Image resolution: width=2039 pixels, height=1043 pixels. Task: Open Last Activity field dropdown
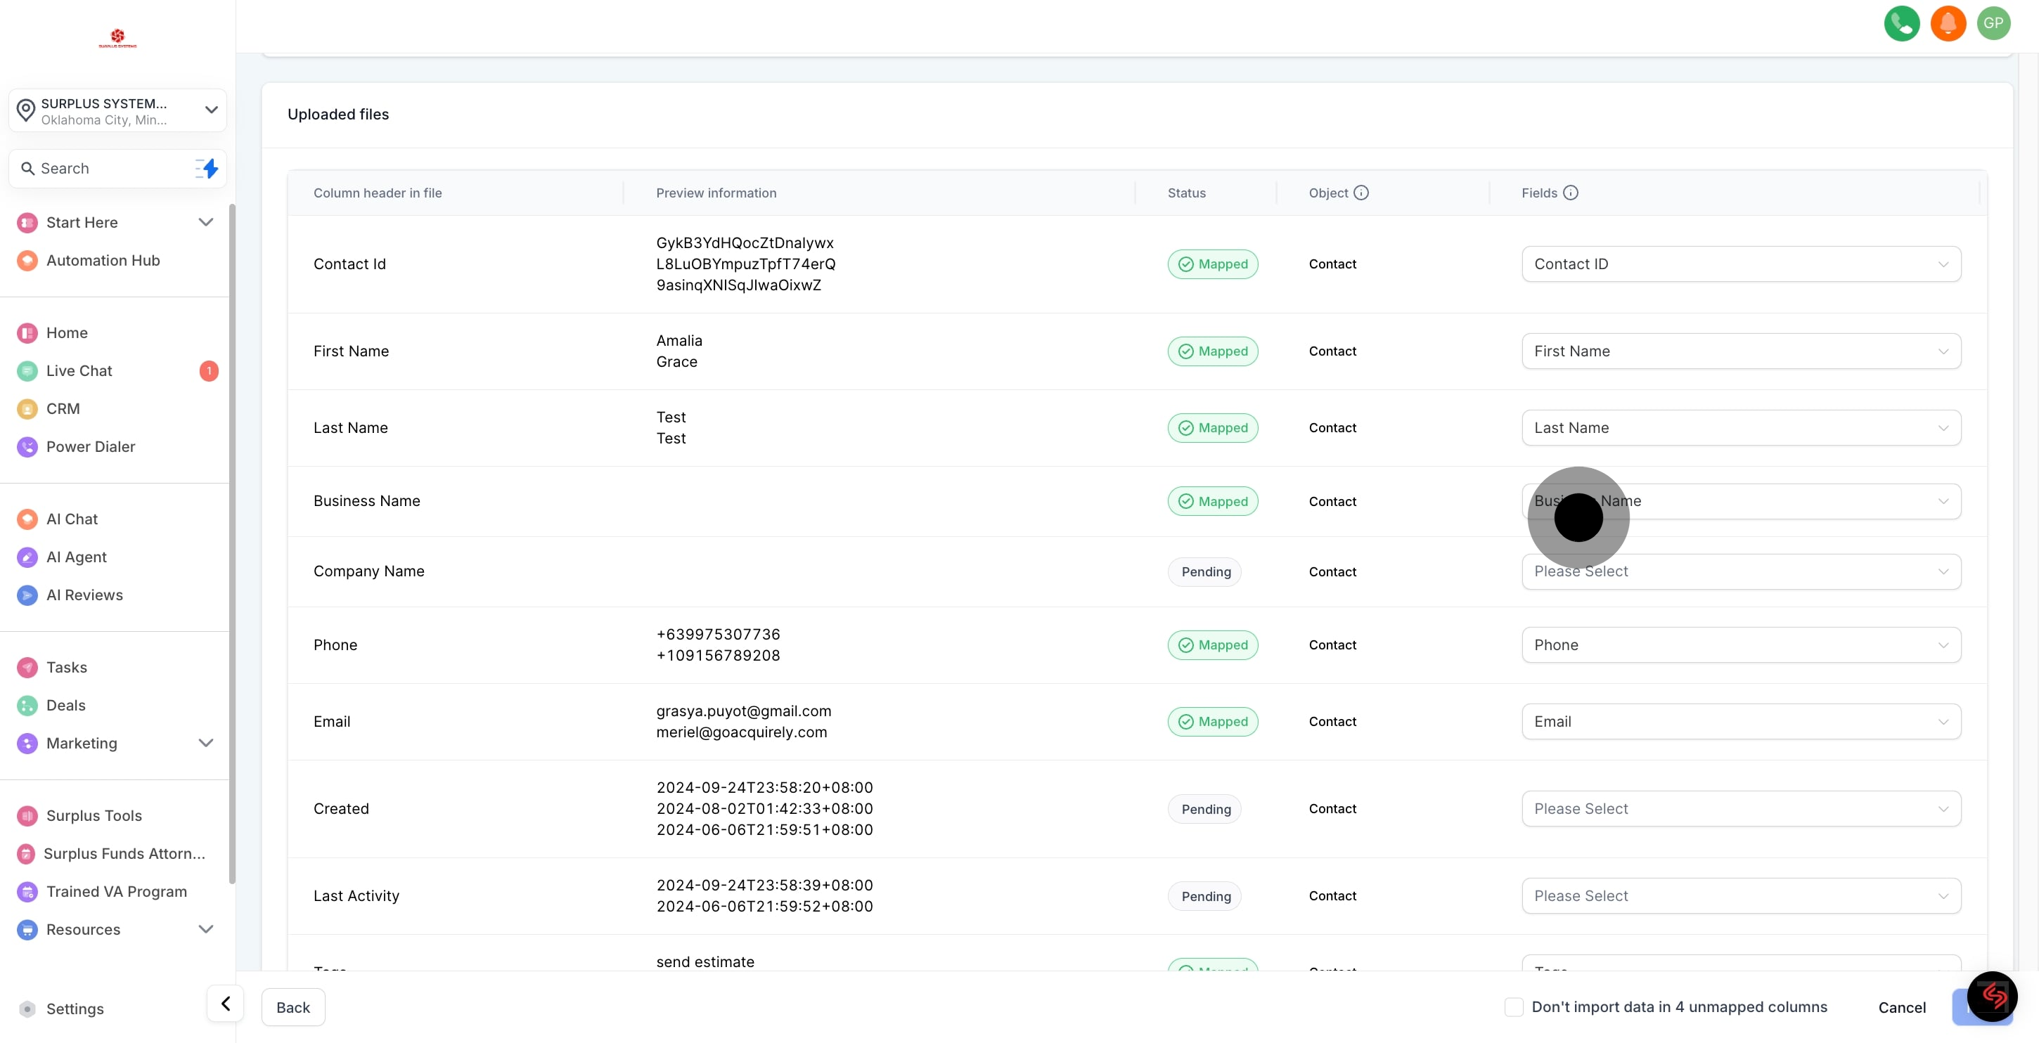(x=1741, y=896)
